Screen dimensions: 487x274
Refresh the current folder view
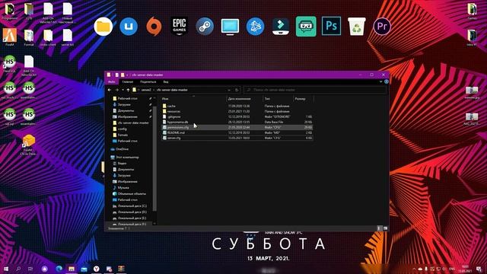point(237,90)
